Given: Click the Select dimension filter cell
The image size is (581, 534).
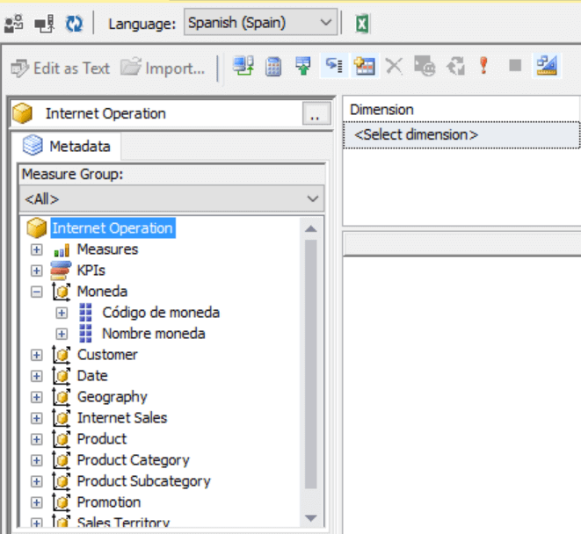Looking at the screenshot, I should (x=461, y=134).
